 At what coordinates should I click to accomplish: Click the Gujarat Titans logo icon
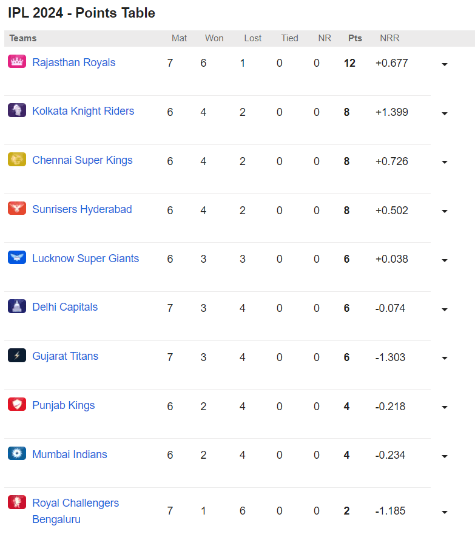point(17,356)
